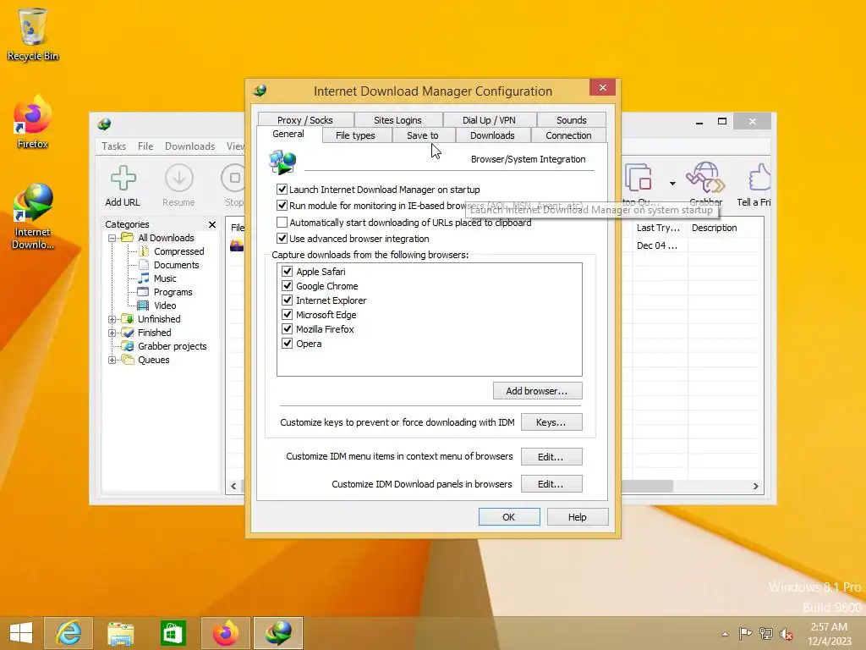Confirm the configuration with OK
Viewport: 866px width, 650px height.
509,517
